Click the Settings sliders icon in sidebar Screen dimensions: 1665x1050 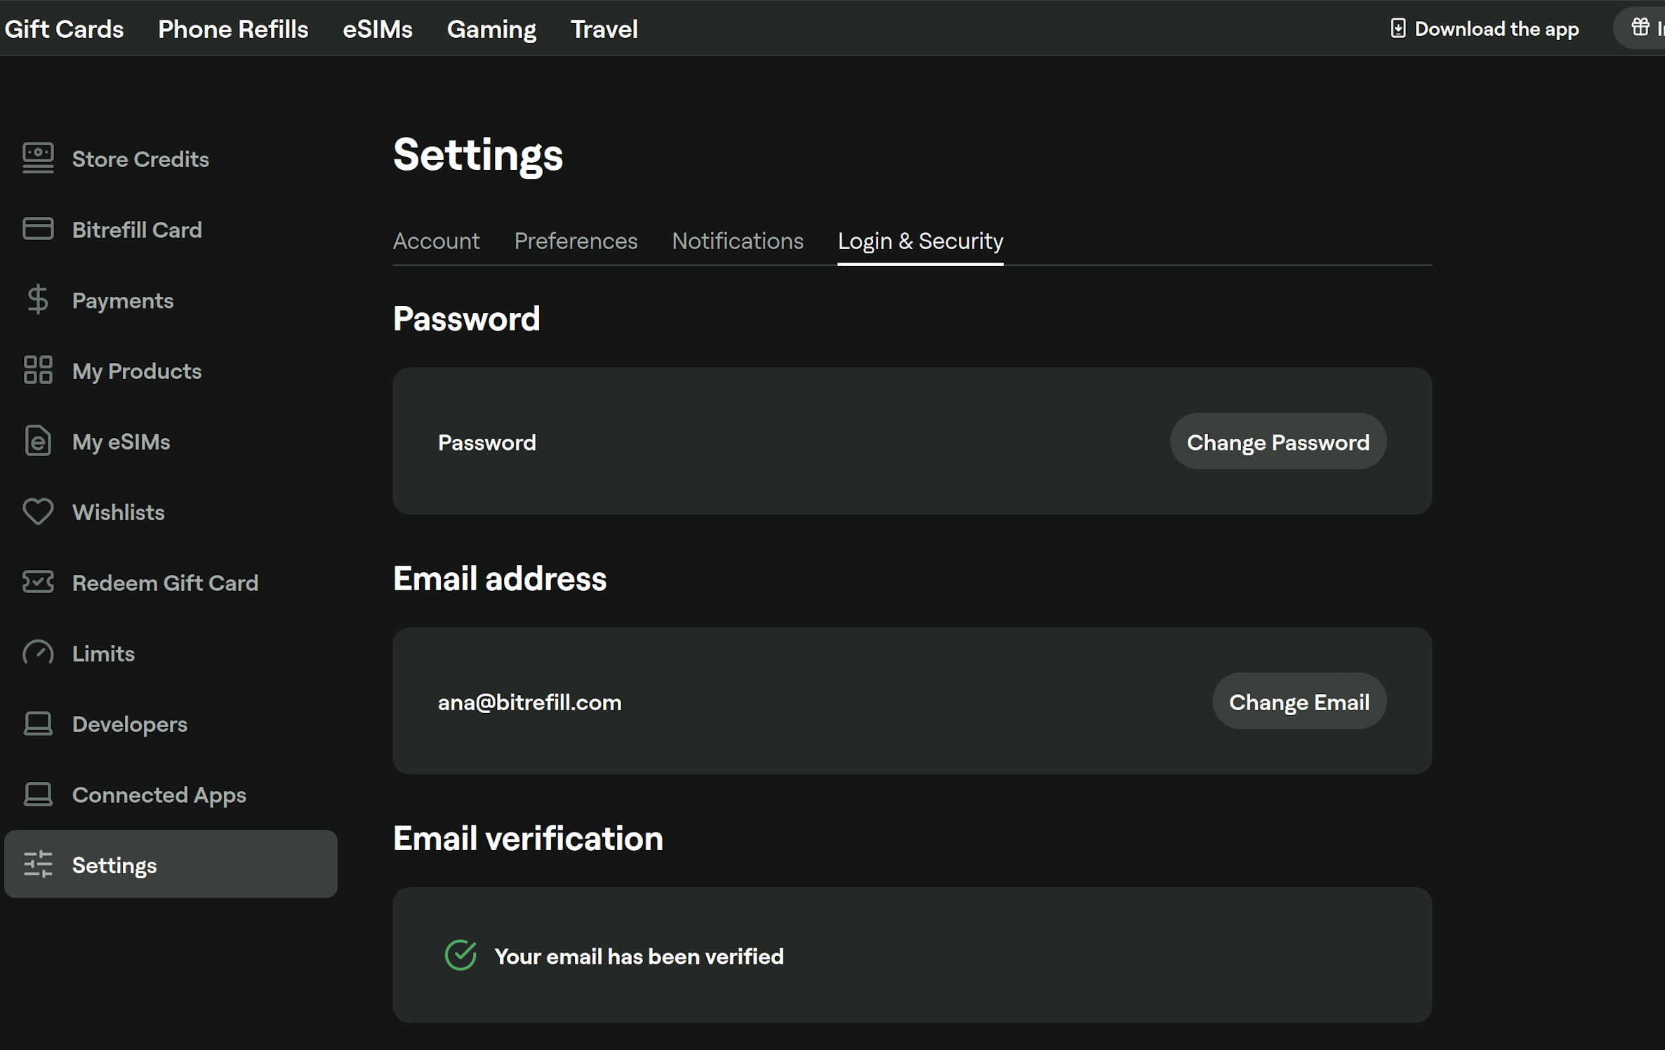pos(38,865)
